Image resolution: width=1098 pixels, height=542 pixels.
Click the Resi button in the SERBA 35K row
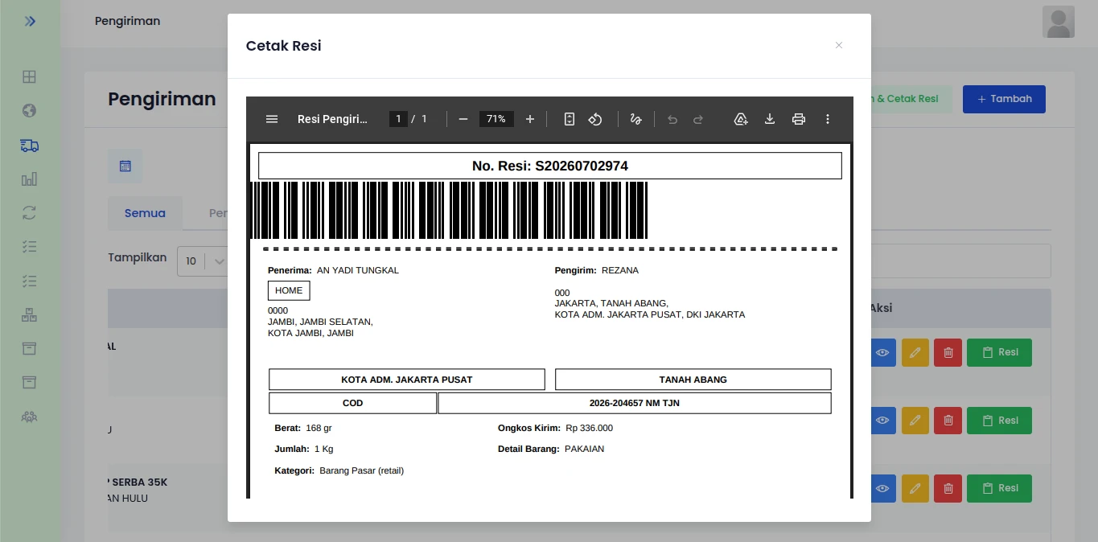pos(1000,488)
